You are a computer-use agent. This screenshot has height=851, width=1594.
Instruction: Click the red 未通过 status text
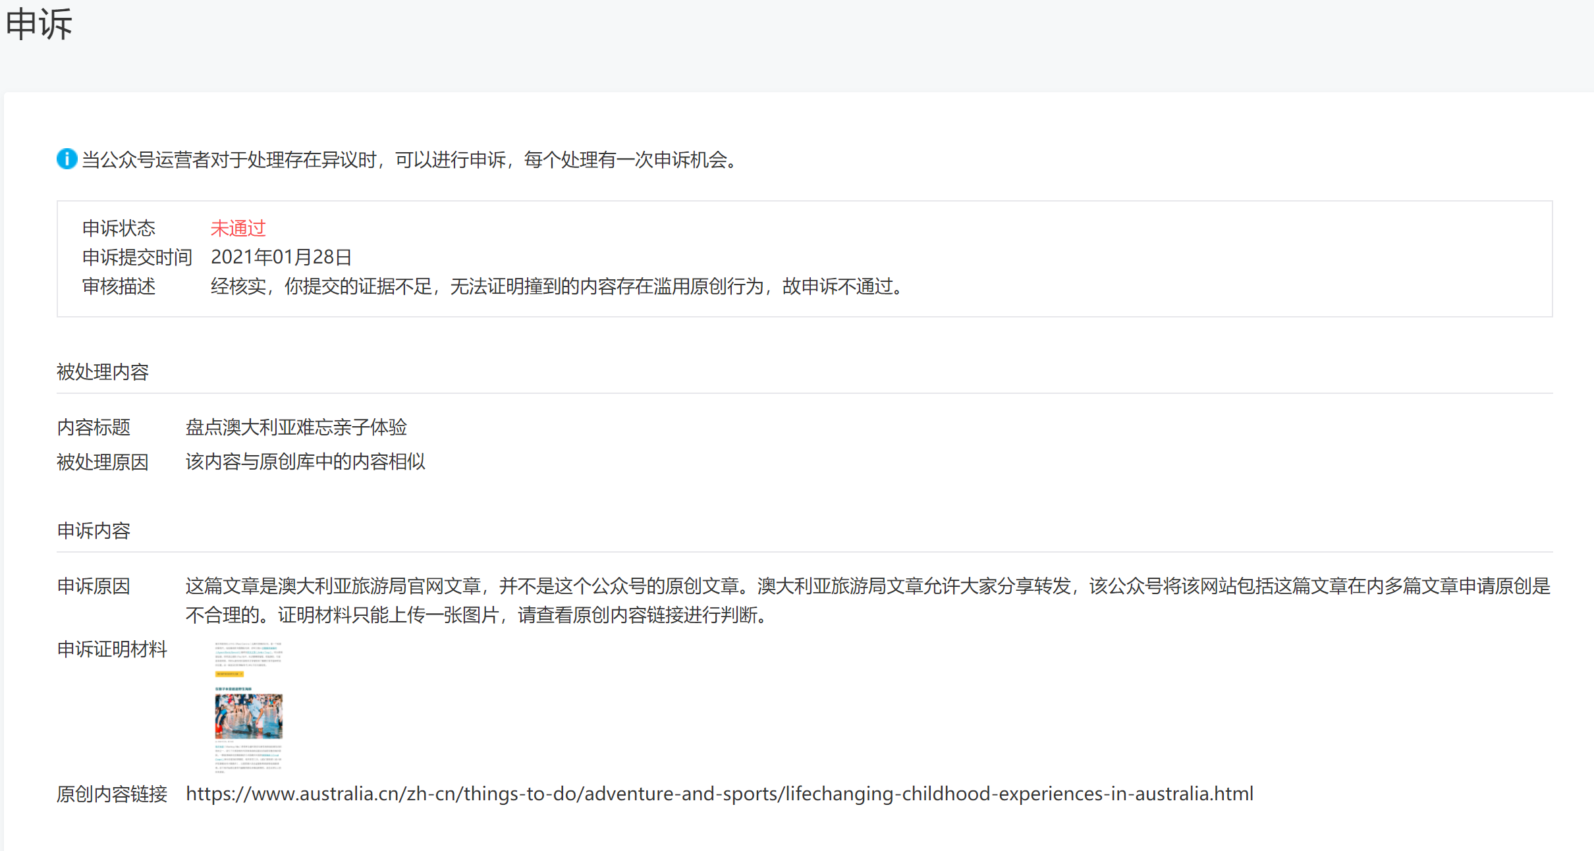tap(238, 228)
